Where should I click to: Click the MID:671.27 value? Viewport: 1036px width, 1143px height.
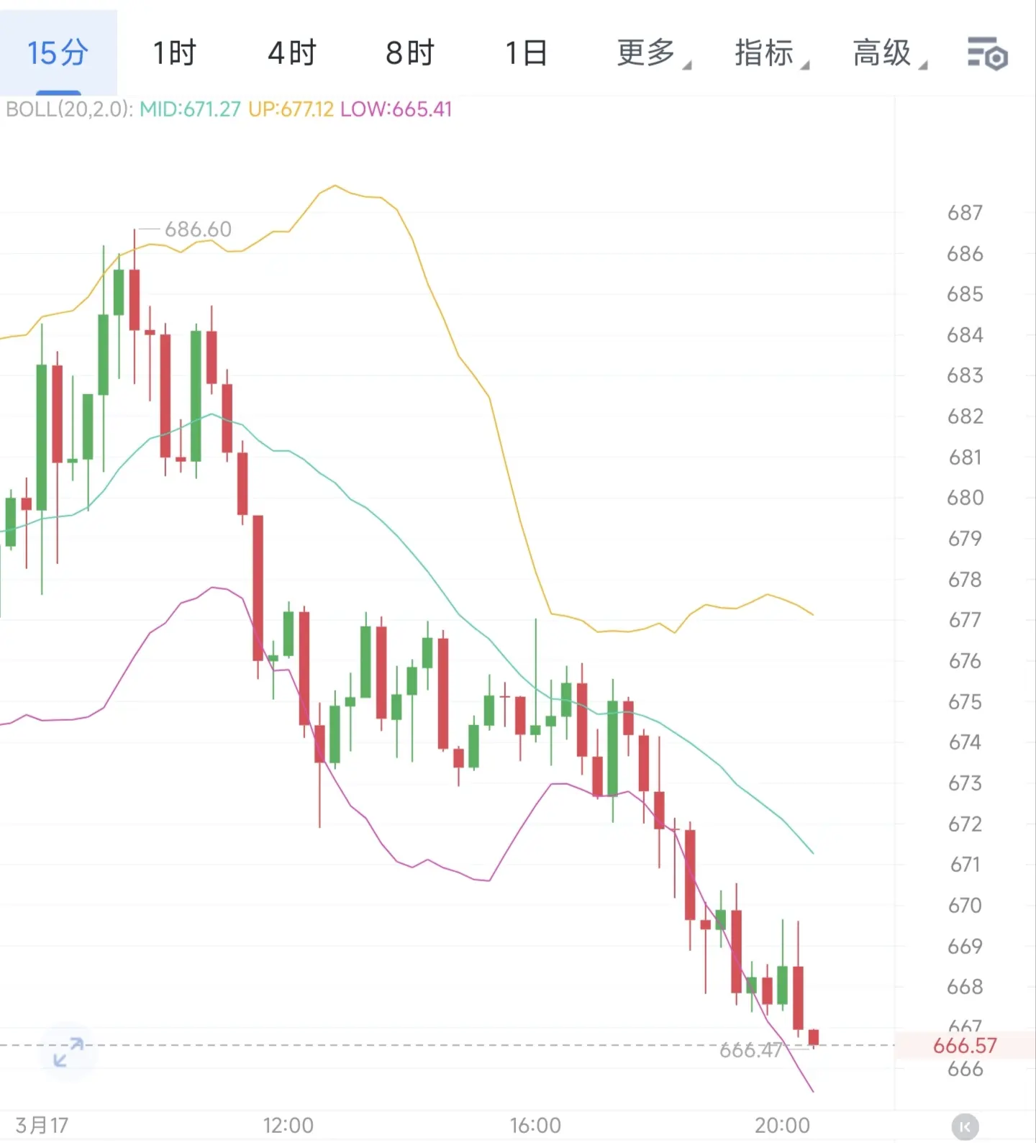coord(190,109)
